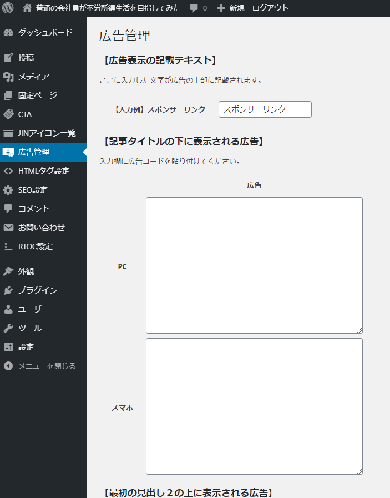Image resolution: width=390 pixels, height=498 pixels.
Task: Click the pin icon next to 投稿
Action: (8, 58)
